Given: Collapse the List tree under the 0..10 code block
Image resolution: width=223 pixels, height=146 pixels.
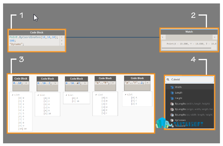Looking at the screenshot, I should 13,95.
